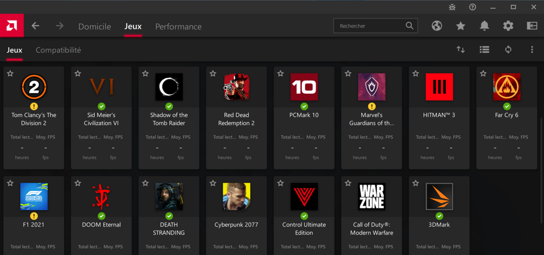Open Red Dead Redemption 2 artwork
The image size is (544, 255).
click(237, 87)
